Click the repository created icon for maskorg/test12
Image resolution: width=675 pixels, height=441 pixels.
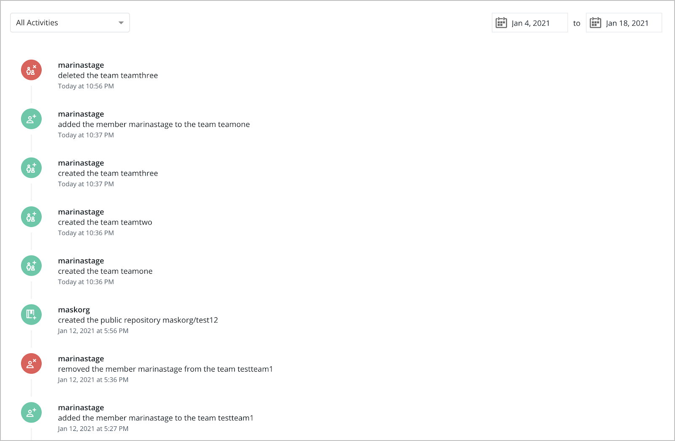click(x=31, y=314)
